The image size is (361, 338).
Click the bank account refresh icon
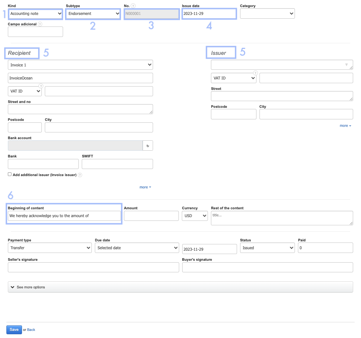[x=148, y=145]
